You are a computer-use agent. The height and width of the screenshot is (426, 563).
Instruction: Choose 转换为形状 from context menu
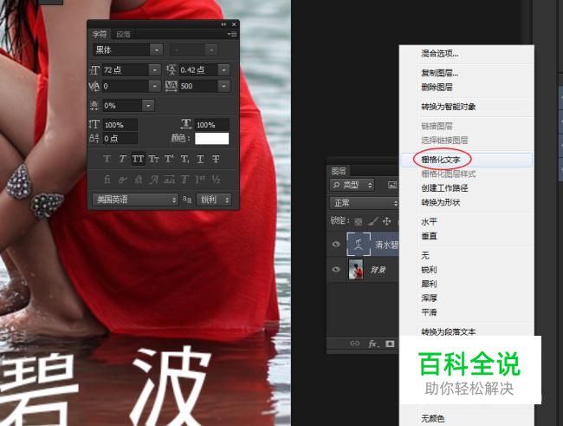pos(466,202)
